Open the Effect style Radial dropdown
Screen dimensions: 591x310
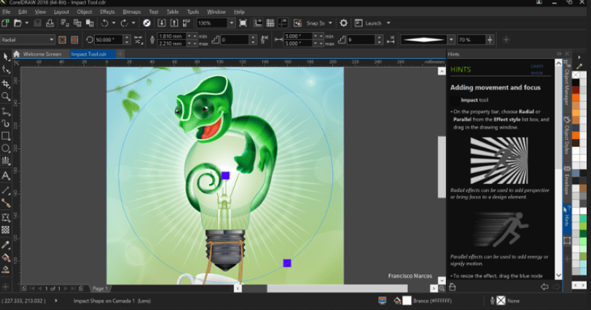coord(28,39)
